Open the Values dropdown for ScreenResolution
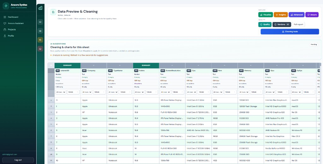The image size is (323, 164). [178, 92]
